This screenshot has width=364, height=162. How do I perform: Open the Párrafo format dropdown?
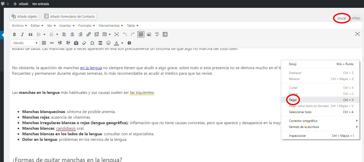point(25,43)
